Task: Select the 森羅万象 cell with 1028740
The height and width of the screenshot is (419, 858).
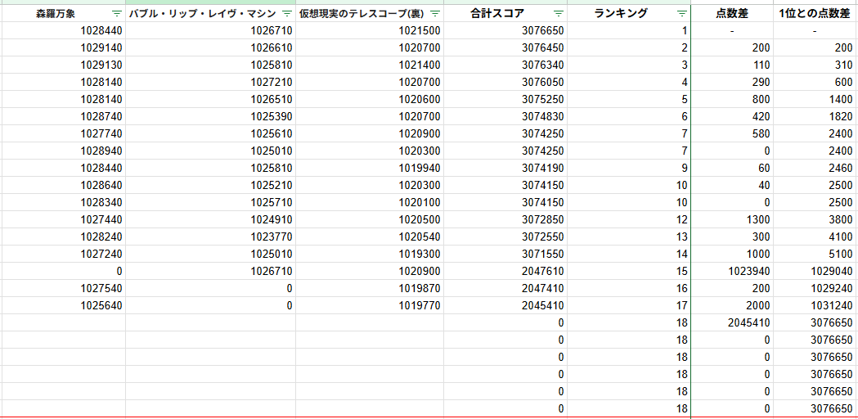Action: click(63, 116)
